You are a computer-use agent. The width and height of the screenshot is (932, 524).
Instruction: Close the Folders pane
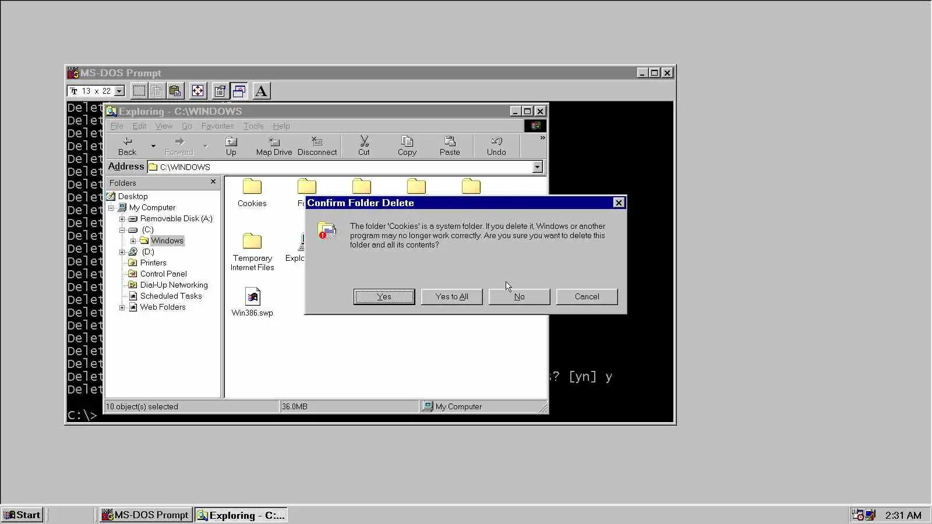(213, 182)
